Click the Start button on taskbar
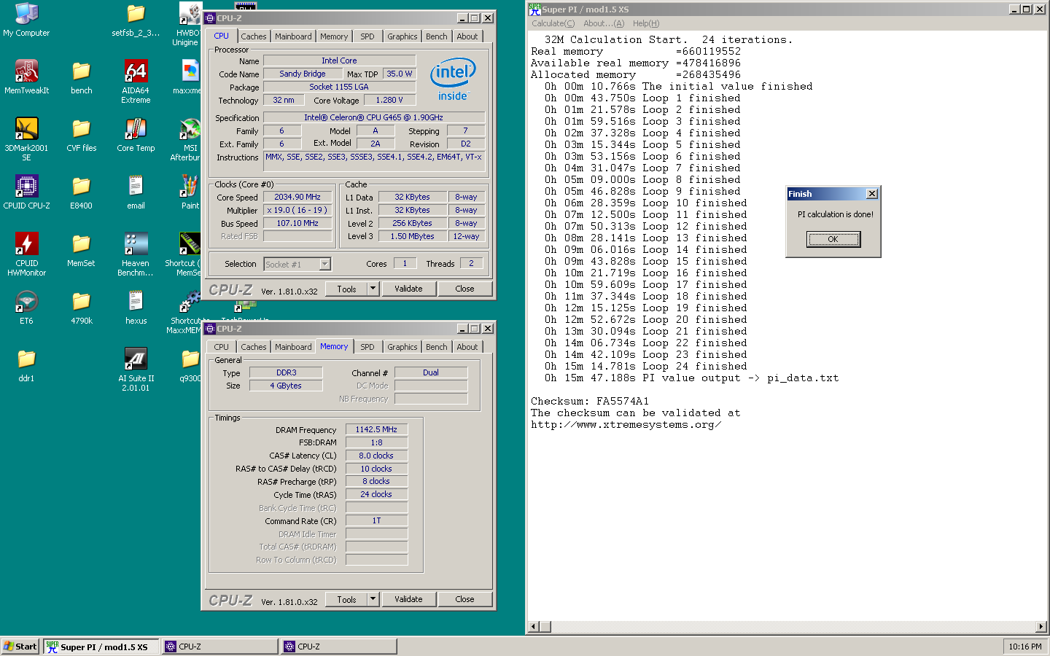 pos(20,647)
